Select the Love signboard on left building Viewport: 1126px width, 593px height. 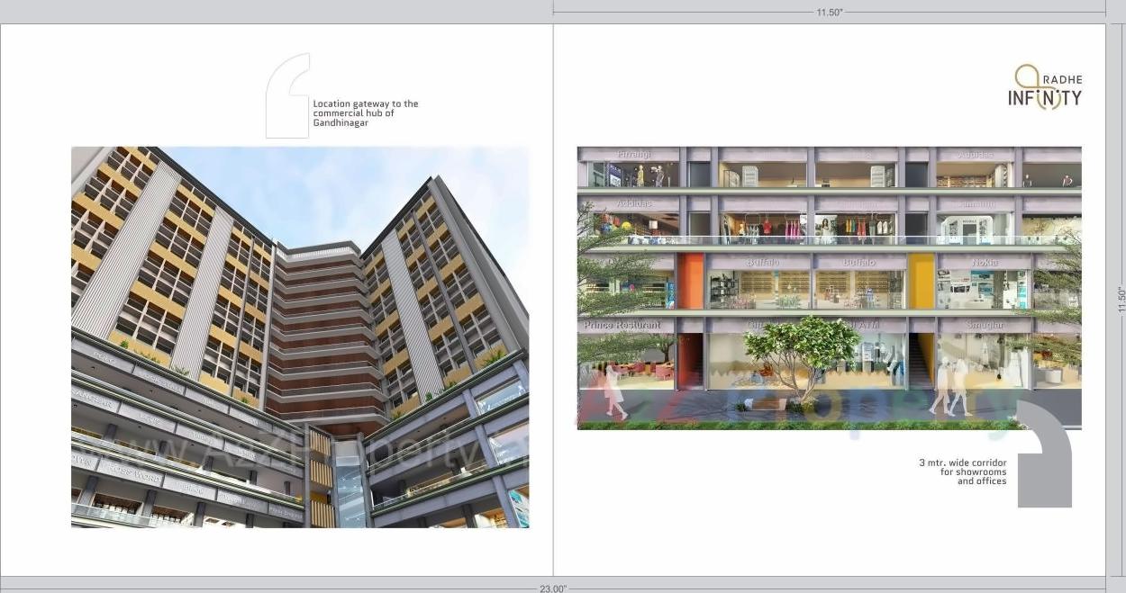pyautogui.click(x=148, y=418)
